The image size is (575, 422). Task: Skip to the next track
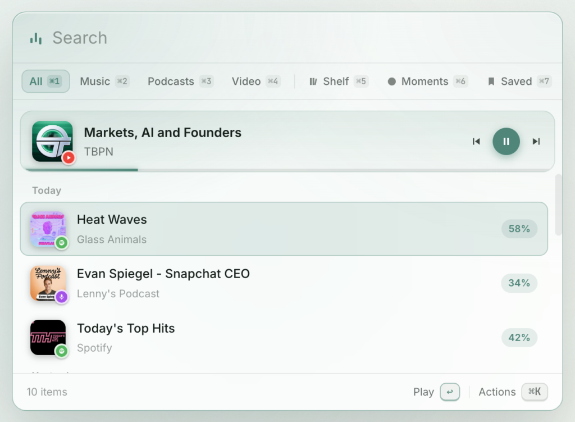click(536, 141)
